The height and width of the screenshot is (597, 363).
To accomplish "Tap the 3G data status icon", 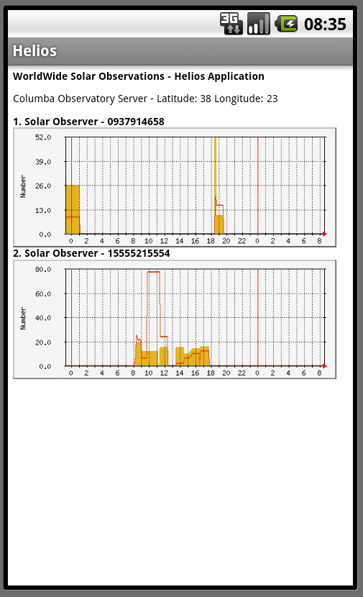I will point(231,24).
